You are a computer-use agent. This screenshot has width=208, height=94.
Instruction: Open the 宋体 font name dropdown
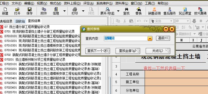point(162,21)
